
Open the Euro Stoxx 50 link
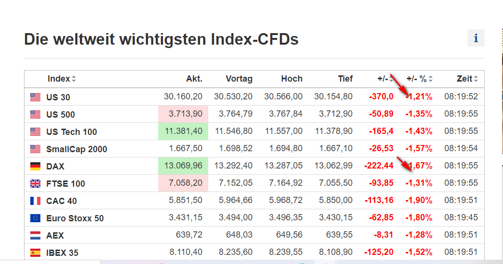[x=75, y=218]
